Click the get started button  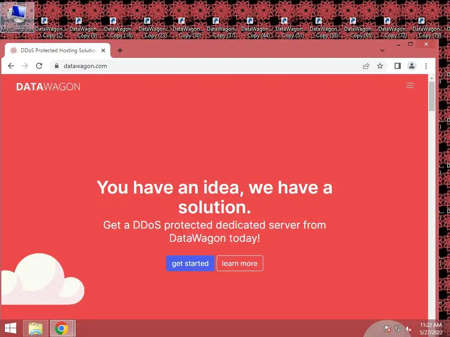coord(190,263)
